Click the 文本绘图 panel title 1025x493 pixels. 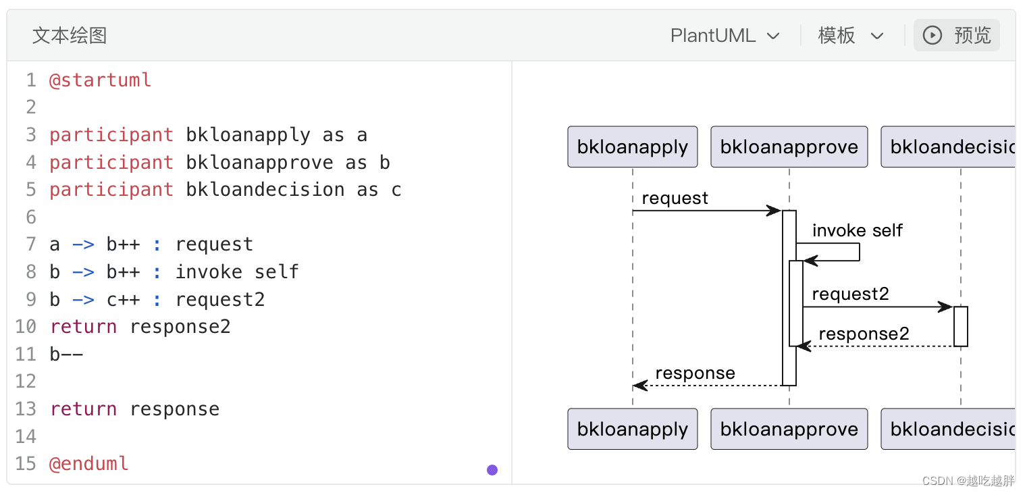[70, 35]
